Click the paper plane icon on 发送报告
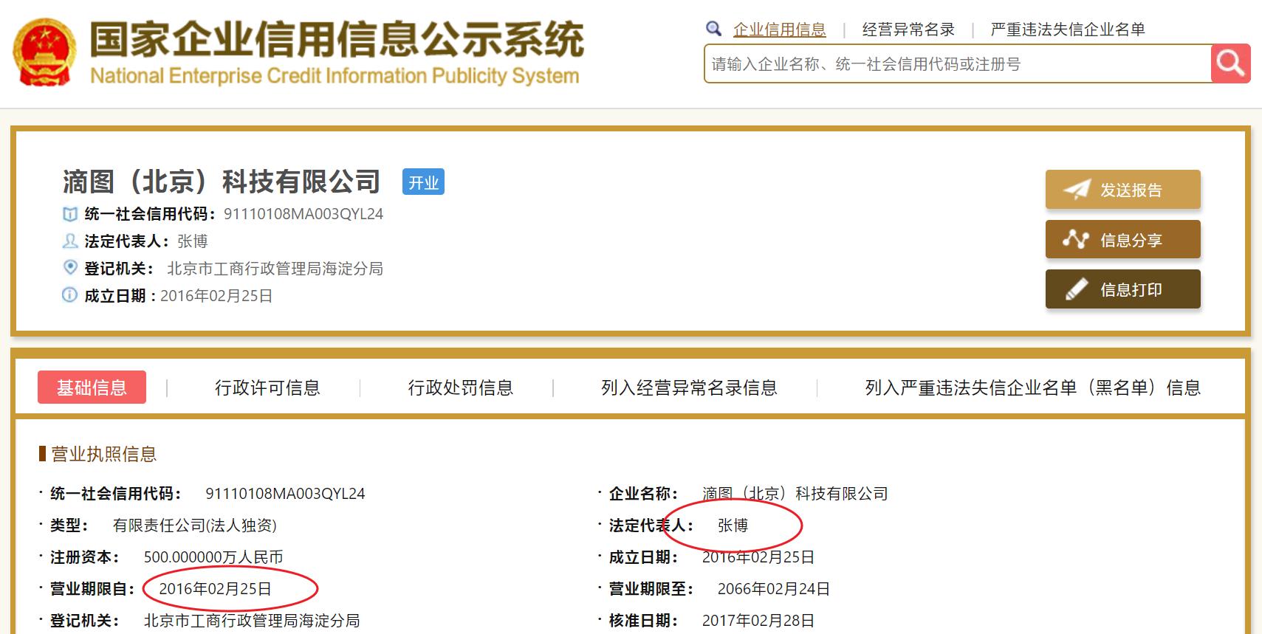 click(x=1077, y=190)
